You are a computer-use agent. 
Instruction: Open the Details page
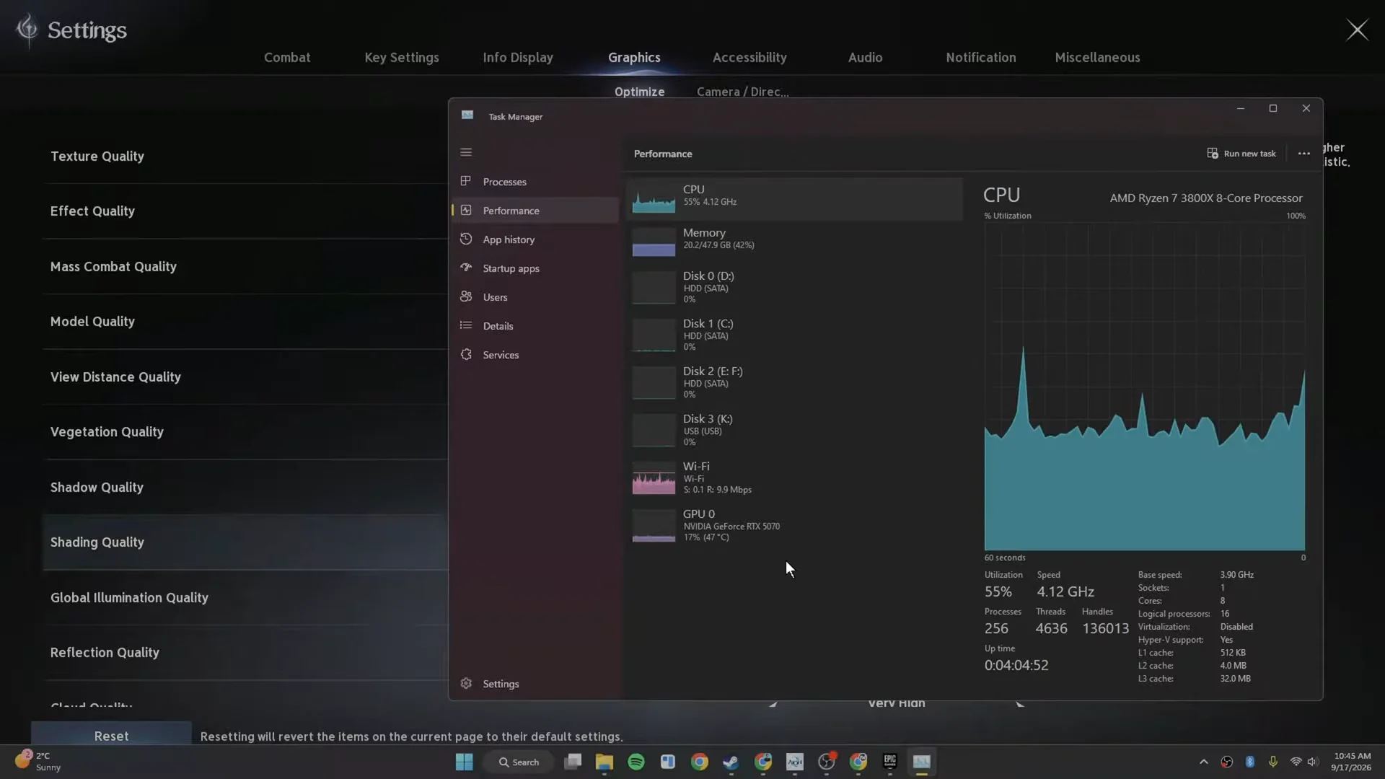click(x=535, y=326)
